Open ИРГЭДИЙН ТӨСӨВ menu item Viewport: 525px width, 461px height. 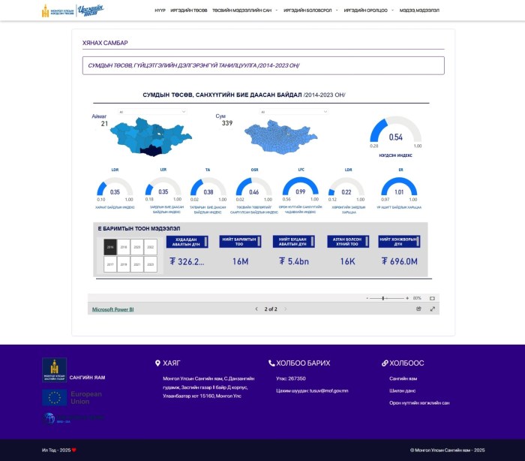[x=189, y=11]
